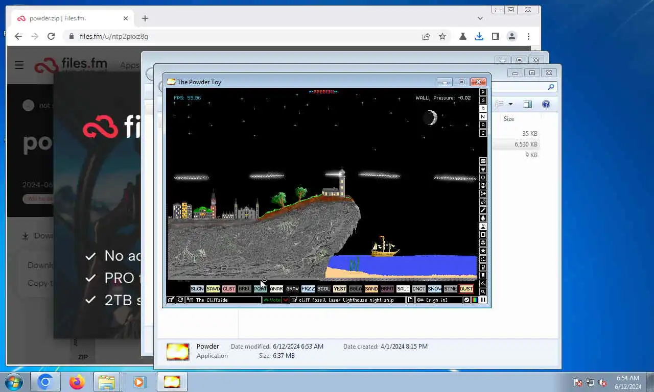Select the ANAR element button
Image resolution: width=654 pixels, height=392 pixels.
[276, 289]
